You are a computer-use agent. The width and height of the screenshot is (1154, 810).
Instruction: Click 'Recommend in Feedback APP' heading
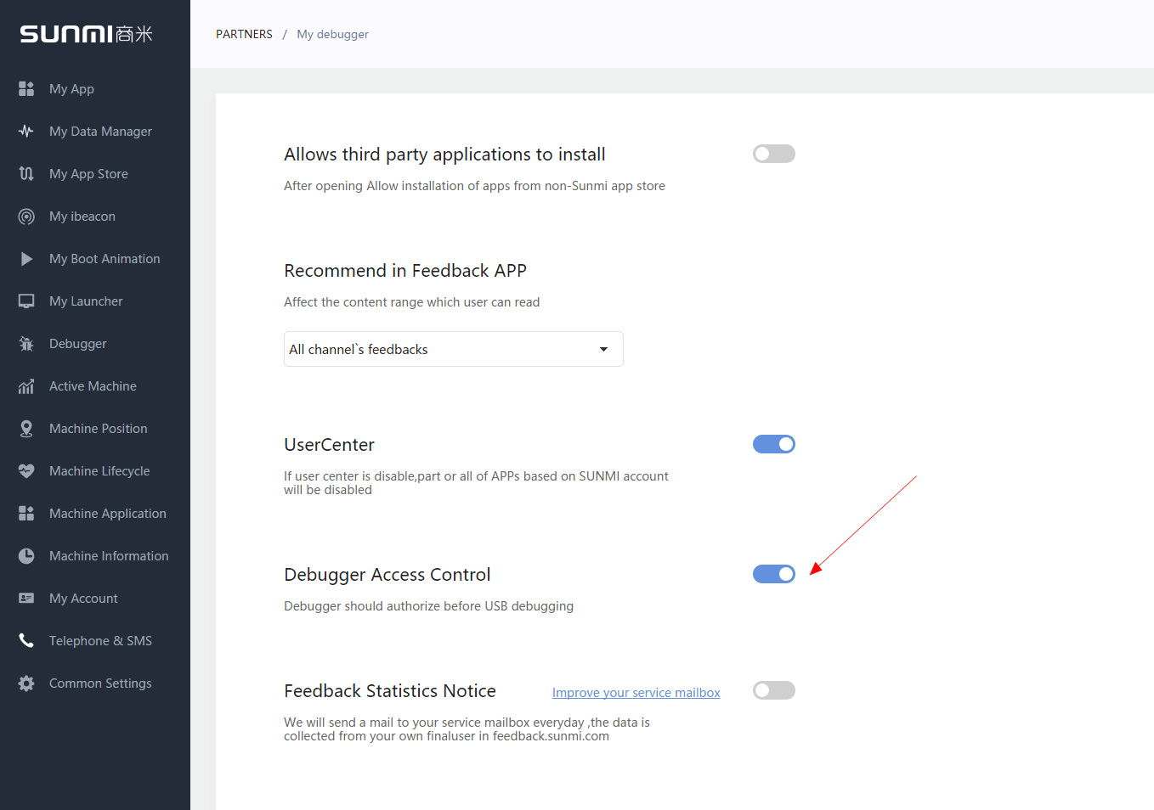click(405, 270)
